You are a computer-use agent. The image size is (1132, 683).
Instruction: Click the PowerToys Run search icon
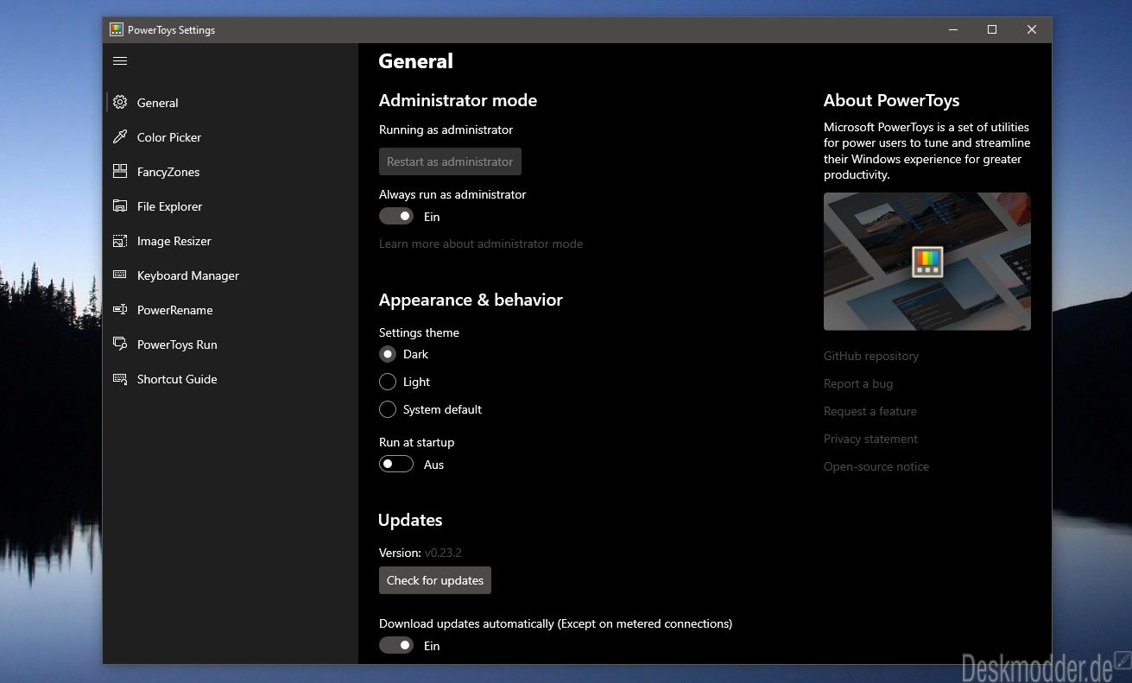coord(120,344)
